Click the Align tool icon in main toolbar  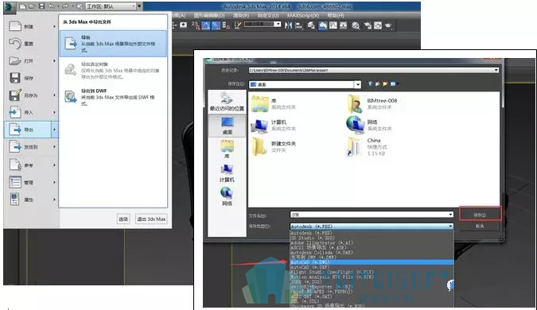[299, 25]
